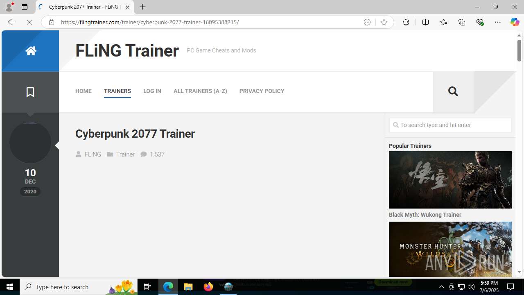Open Microsoft Edge from taskbar
Screen dimensions: 524x295
point(168,287)
